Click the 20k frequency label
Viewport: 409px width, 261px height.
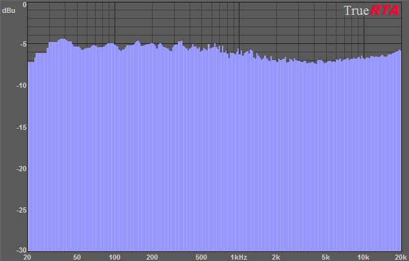[x=401, y=257]
